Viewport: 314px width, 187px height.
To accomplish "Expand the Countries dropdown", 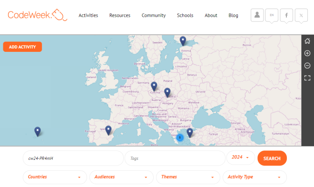I will (55, 177).
